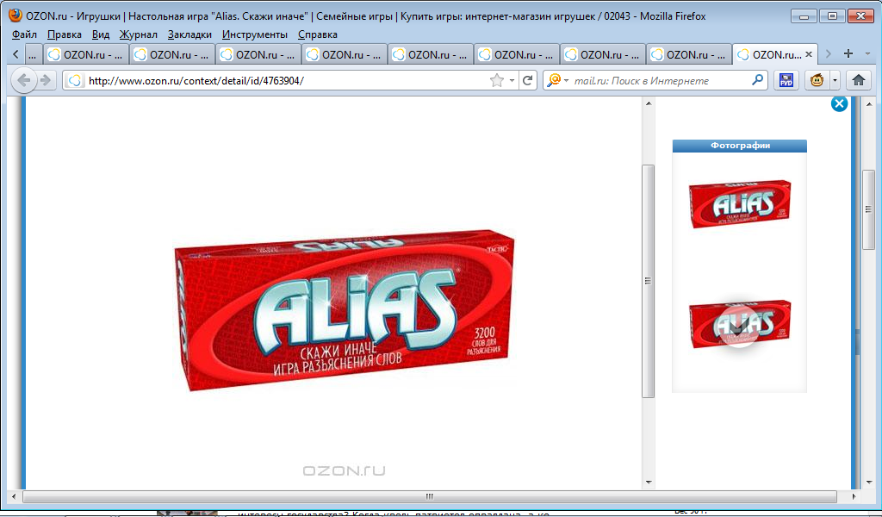This screenshot has height=517, width=882.
Task: List all tabs with the dropdown arrow
Action: 868,54
